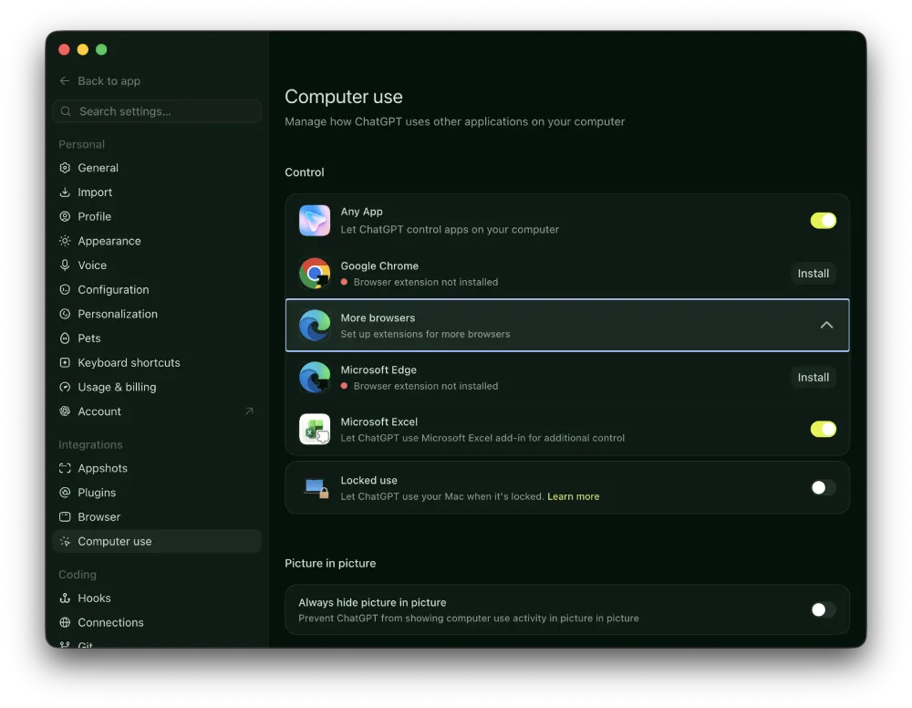Image resolution: width=912 pixels, height=708 pixels.
Task: Click the Google Chrome logo icon
Action: [315, 273]
